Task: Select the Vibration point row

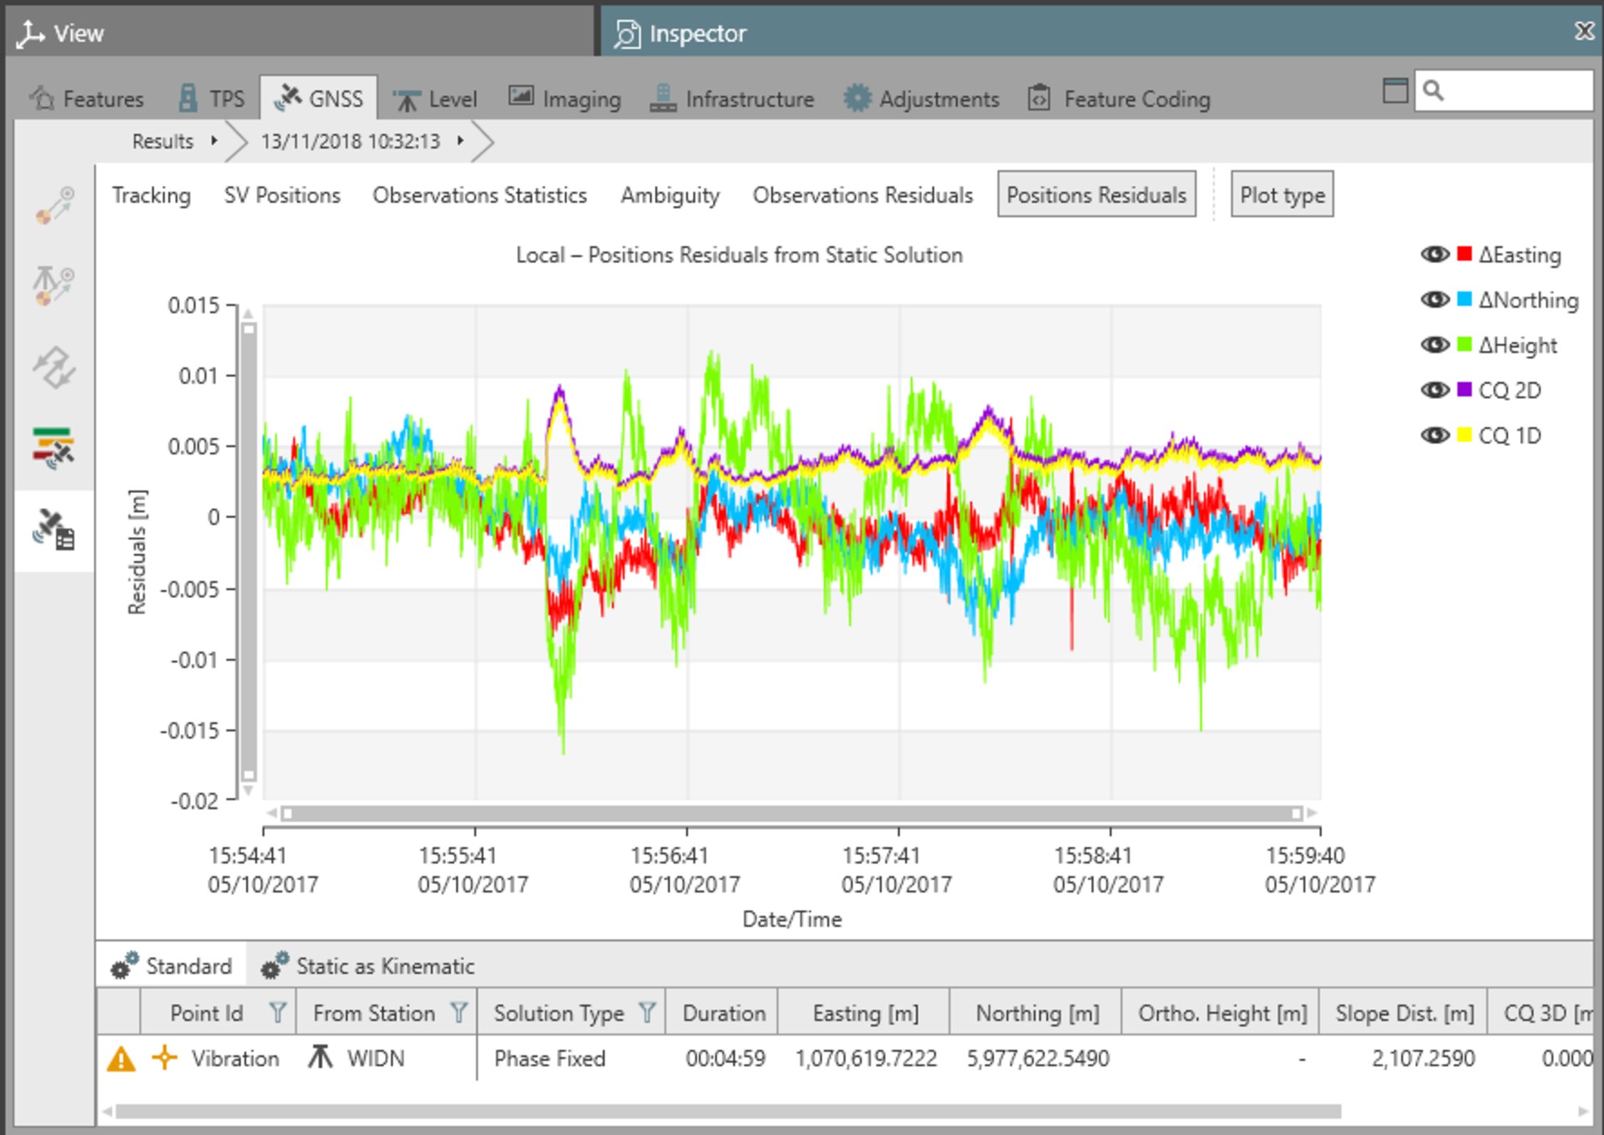Action: [x=845, y=1058]
